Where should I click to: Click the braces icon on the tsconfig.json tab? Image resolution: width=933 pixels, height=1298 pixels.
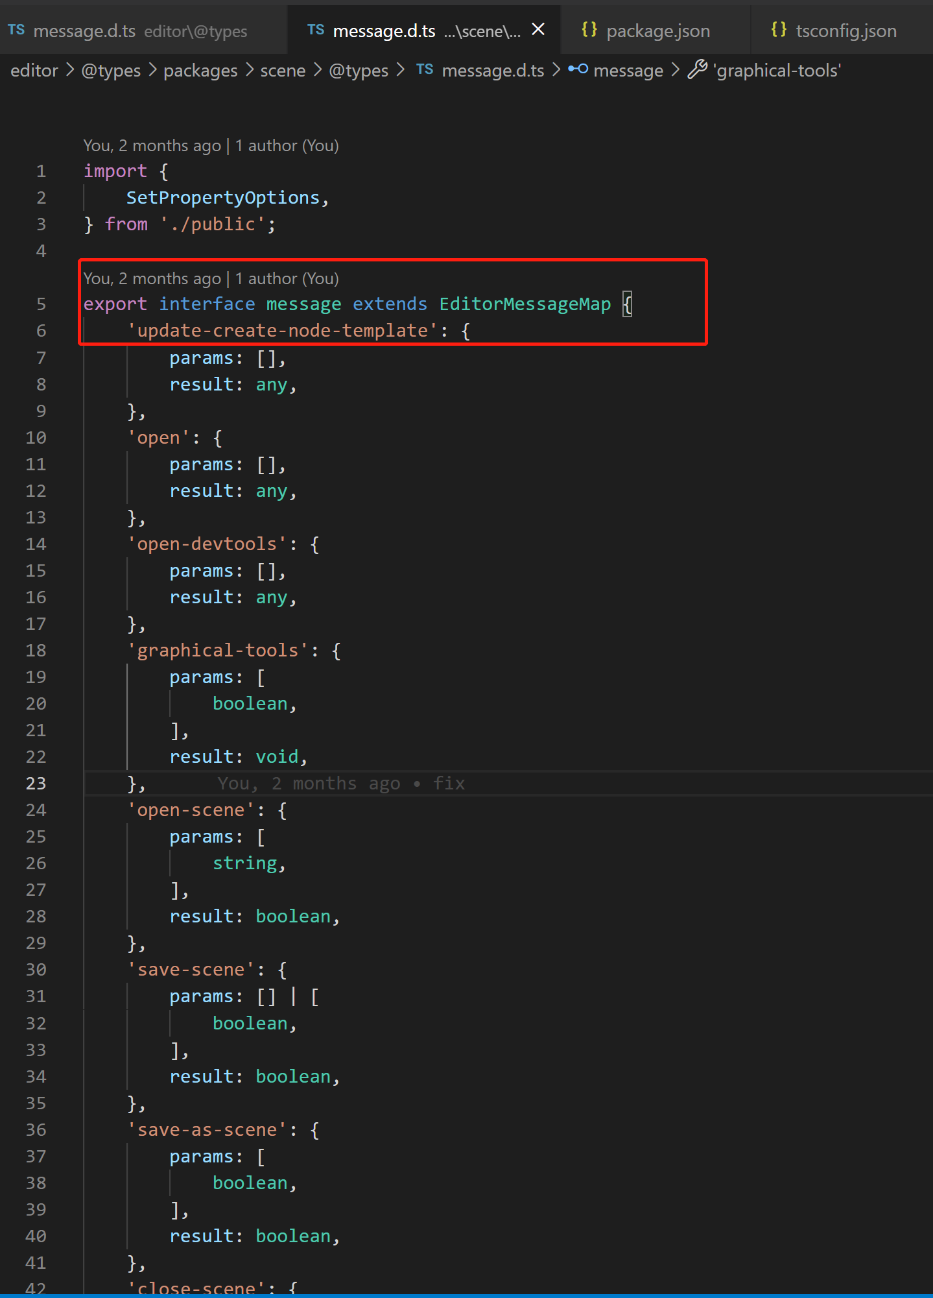point(779,30)
